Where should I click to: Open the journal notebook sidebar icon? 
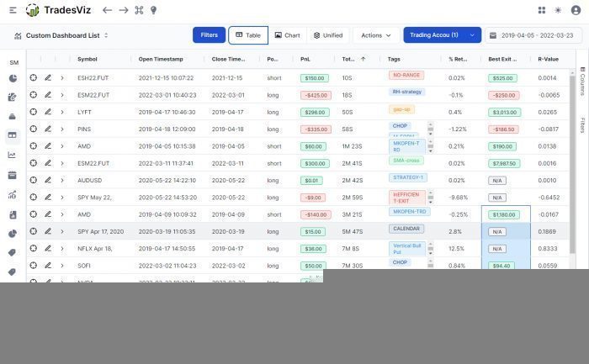[x=13, y=214]
